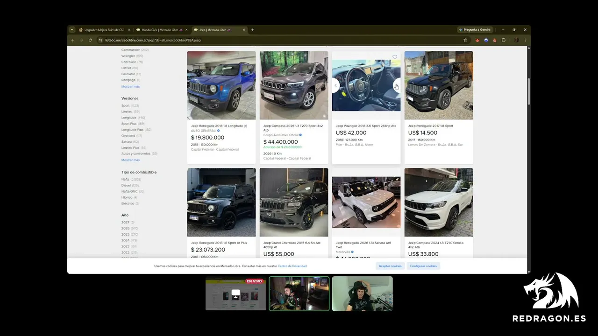598x336 pixels.
Task: Click the $ 19.800.000 price
Action: (x=207, y=138)
